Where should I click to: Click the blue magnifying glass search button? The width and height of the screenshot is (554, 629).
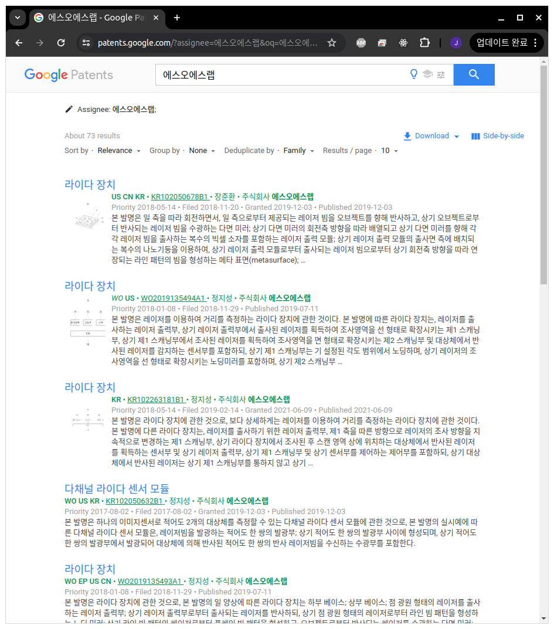pos(474,74)
